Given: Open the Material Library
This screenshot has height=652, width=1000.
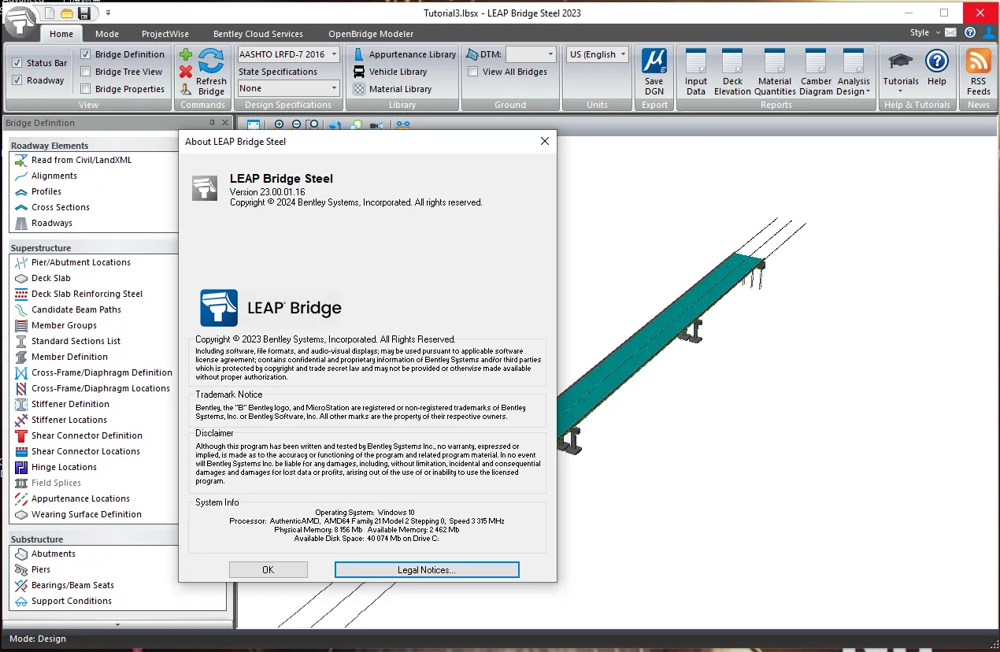Looking at the screenshot, I should 393,89.
